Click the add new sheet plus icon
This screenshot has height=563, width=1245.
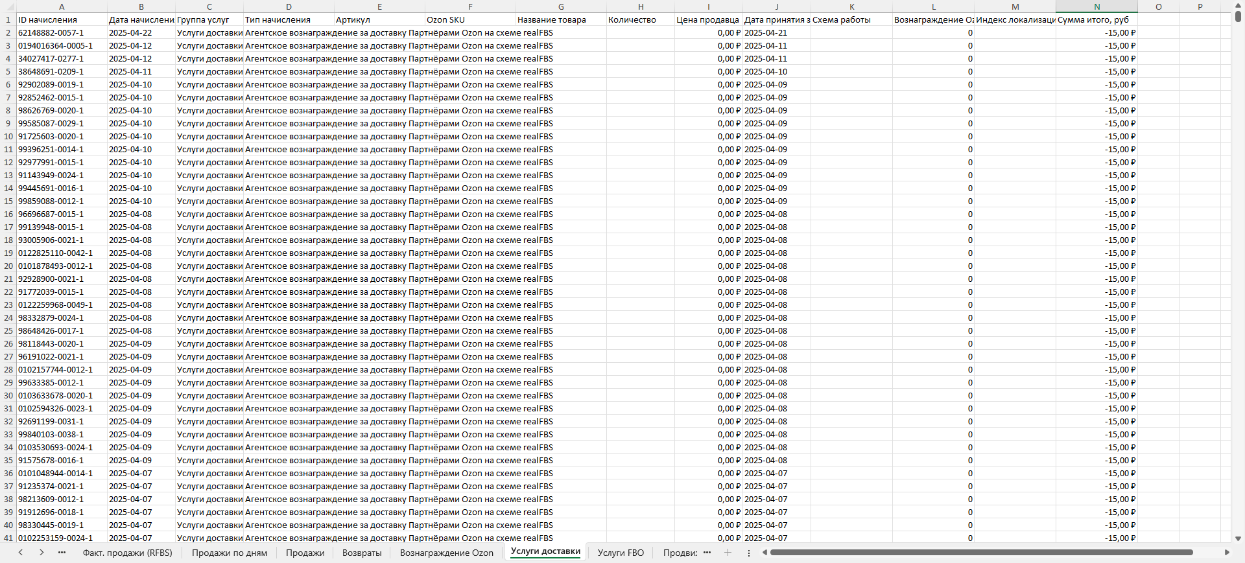(x=728, y=553)
